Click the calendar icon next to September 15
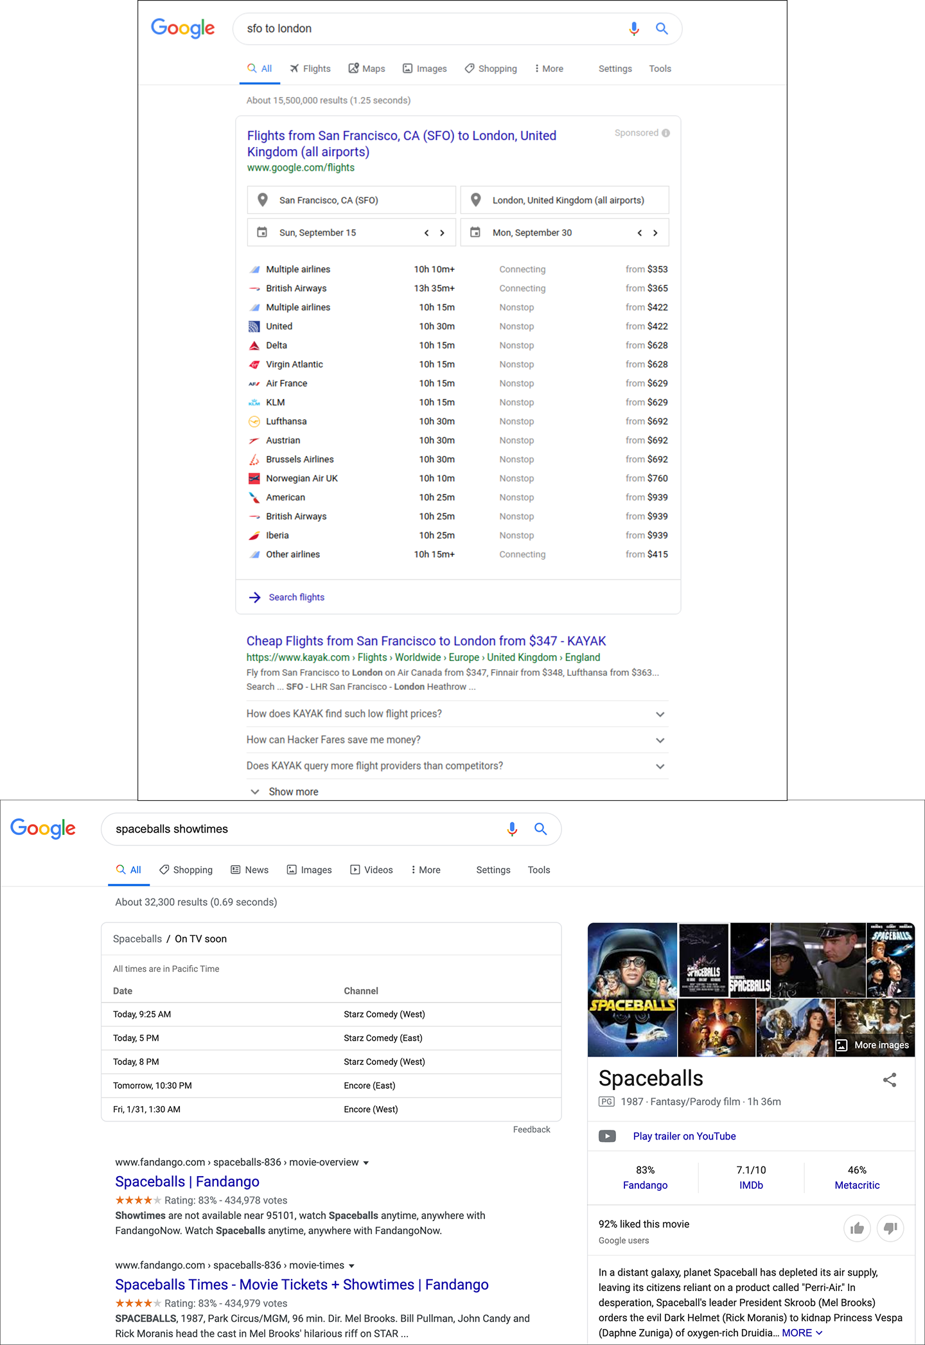The image size is (925, 1345). point(263,232)
